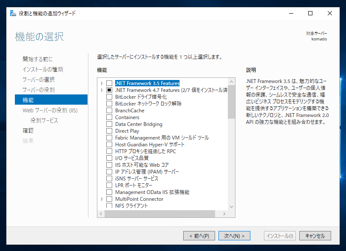Go to 役割サービス step
Screen dimensions: 346x251
tap(44, 120)
